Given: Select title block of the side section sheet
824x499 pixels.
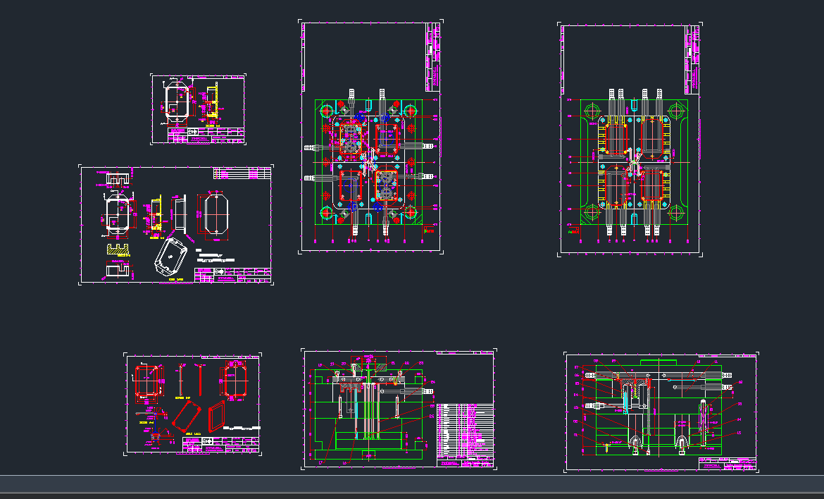Looking at the screenshot, I should [728, 464].
